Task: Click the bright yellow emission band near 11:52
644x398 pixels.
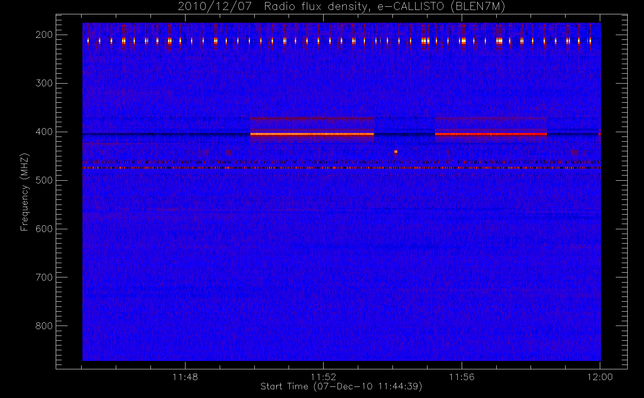Action: tap(312, 135)
